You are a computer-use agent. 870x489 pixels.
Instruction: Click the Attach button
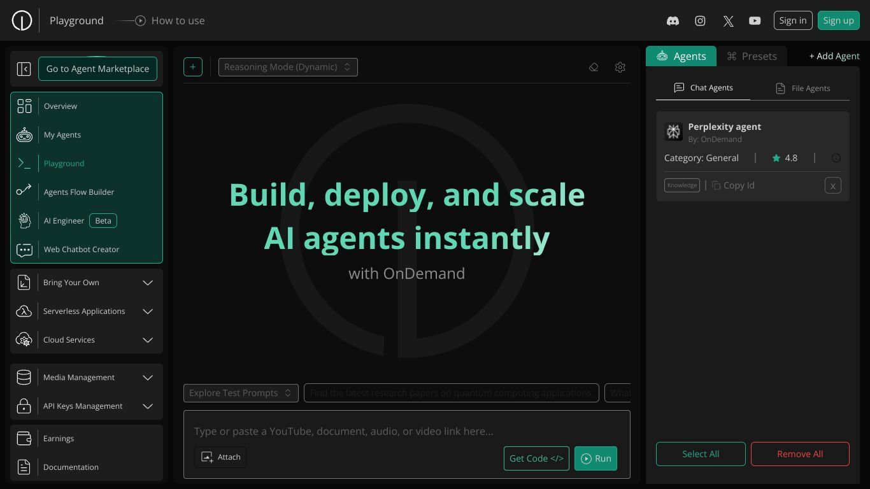(220, 457)
